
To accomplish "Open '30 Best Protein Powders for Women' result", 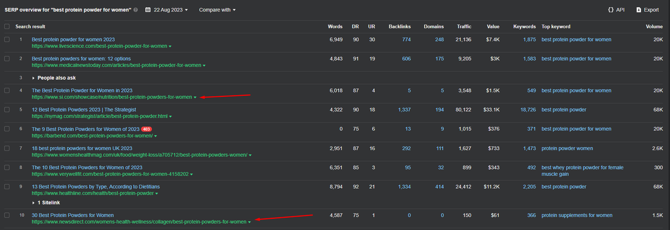I will click(x=73, y=215).
